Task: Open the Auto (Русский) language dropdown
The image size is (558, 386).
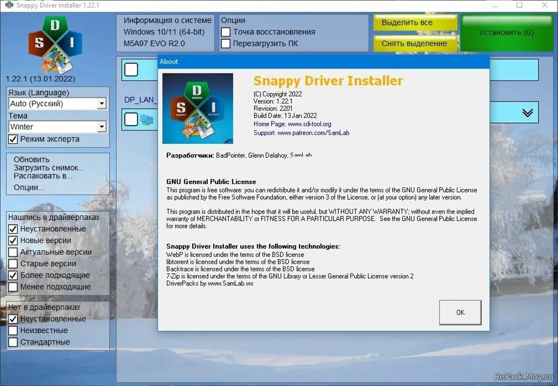Action: pos(102,103)
